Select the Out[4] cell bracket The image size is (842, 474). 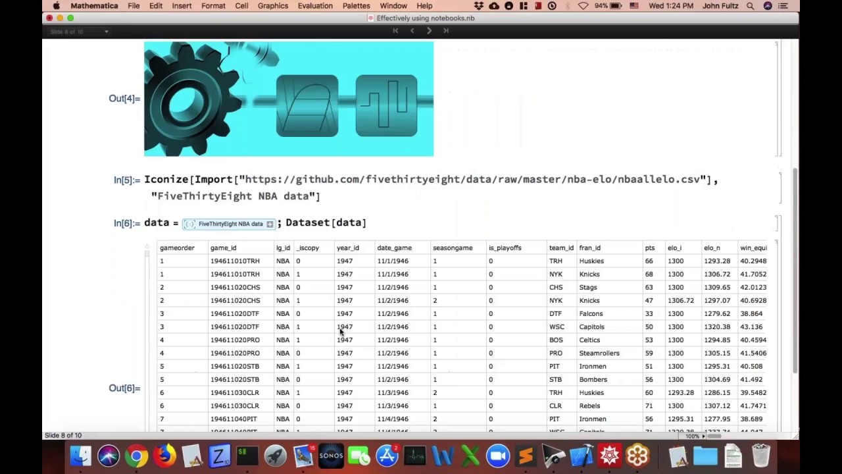pyautogui.click(x=777, y=99)
